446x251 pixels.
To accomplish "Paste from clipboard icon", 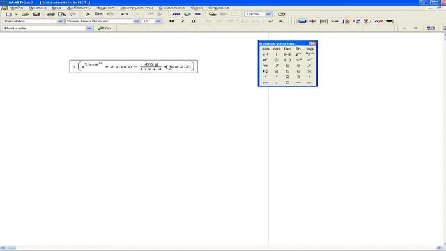I will (109, 14).
